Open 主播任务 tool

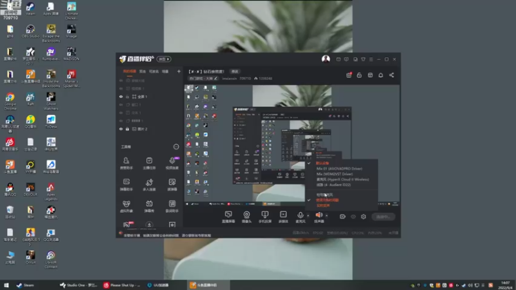click(x=149, y=163)
